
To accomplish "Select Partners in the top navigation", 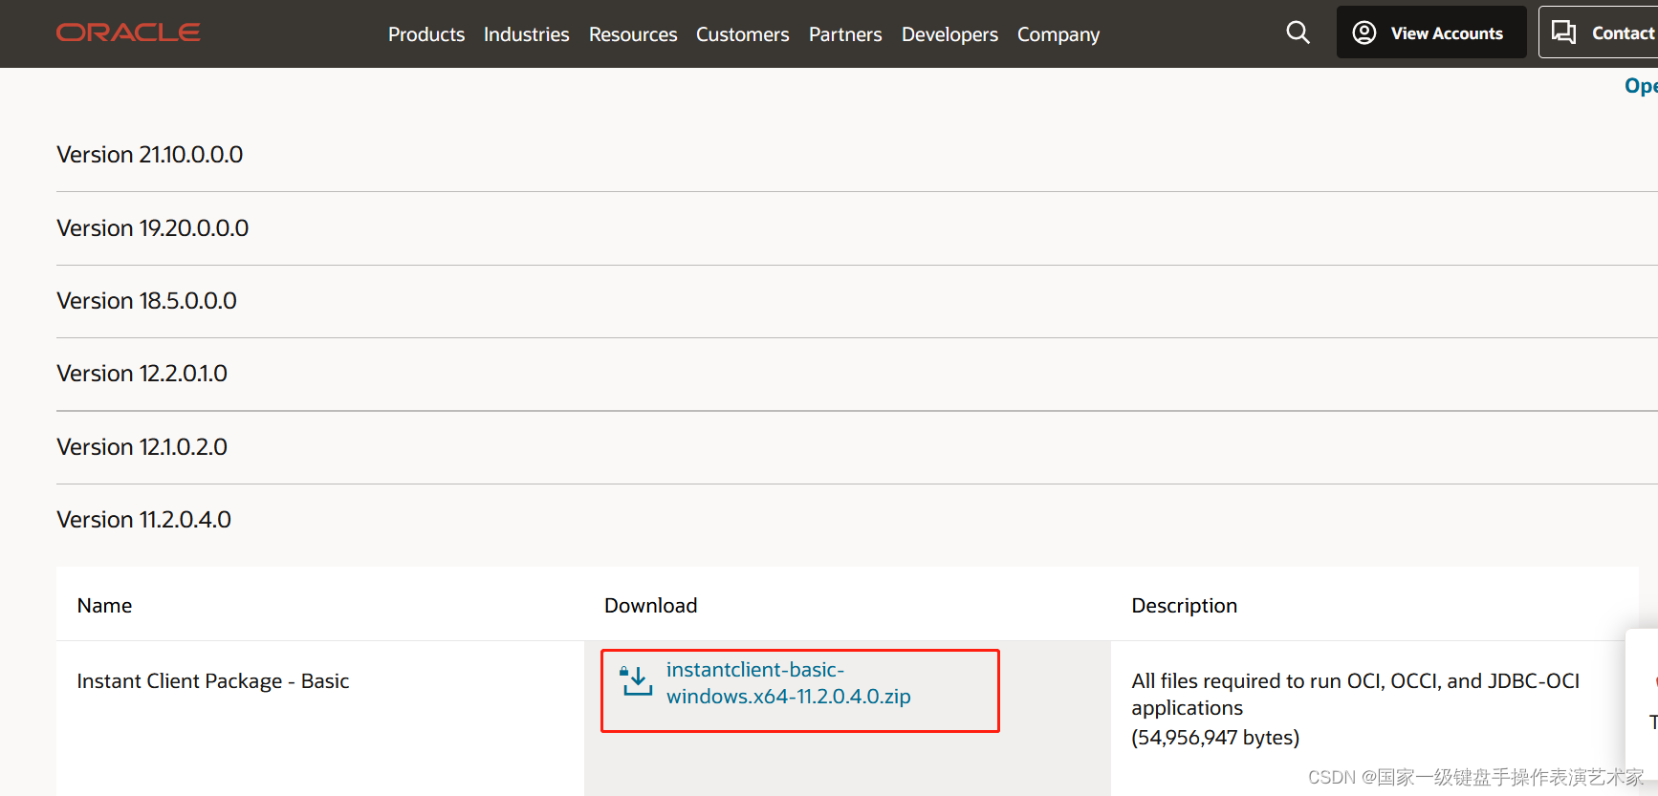I will click(x=845, y=34).
